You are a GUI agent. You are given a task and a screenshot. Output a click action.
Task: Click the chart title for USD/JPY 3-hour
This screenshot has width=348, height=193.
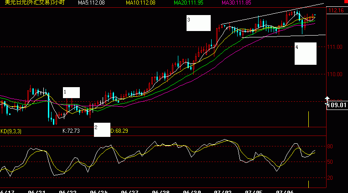35,3
